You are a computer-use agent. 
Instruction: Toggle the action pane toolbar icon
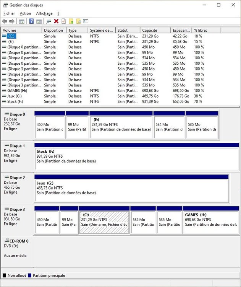tap(39, 21)
